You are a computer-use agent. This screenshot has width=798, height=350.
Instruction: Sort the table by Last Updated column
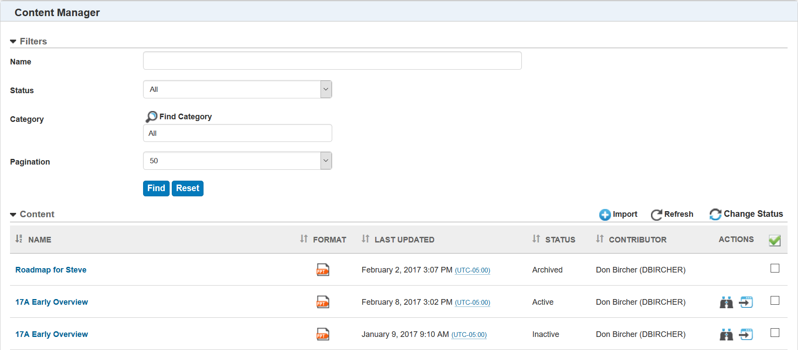click(x=404, y=239)
